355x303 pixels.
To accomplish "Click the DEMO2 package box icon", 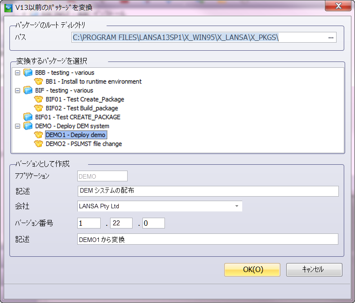I will 39,144.
